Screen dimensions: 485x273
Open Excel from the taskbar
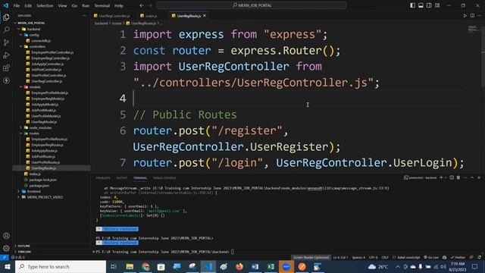click(271, 266)
